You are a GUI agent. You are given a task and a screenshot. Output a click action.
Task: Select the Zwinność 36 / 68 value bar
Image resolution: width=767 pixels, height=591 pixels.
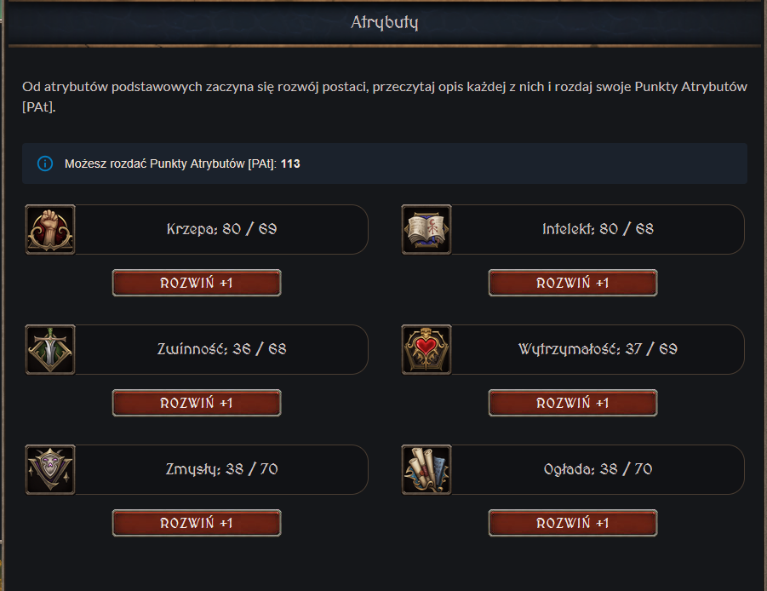(x=222, y=349)
